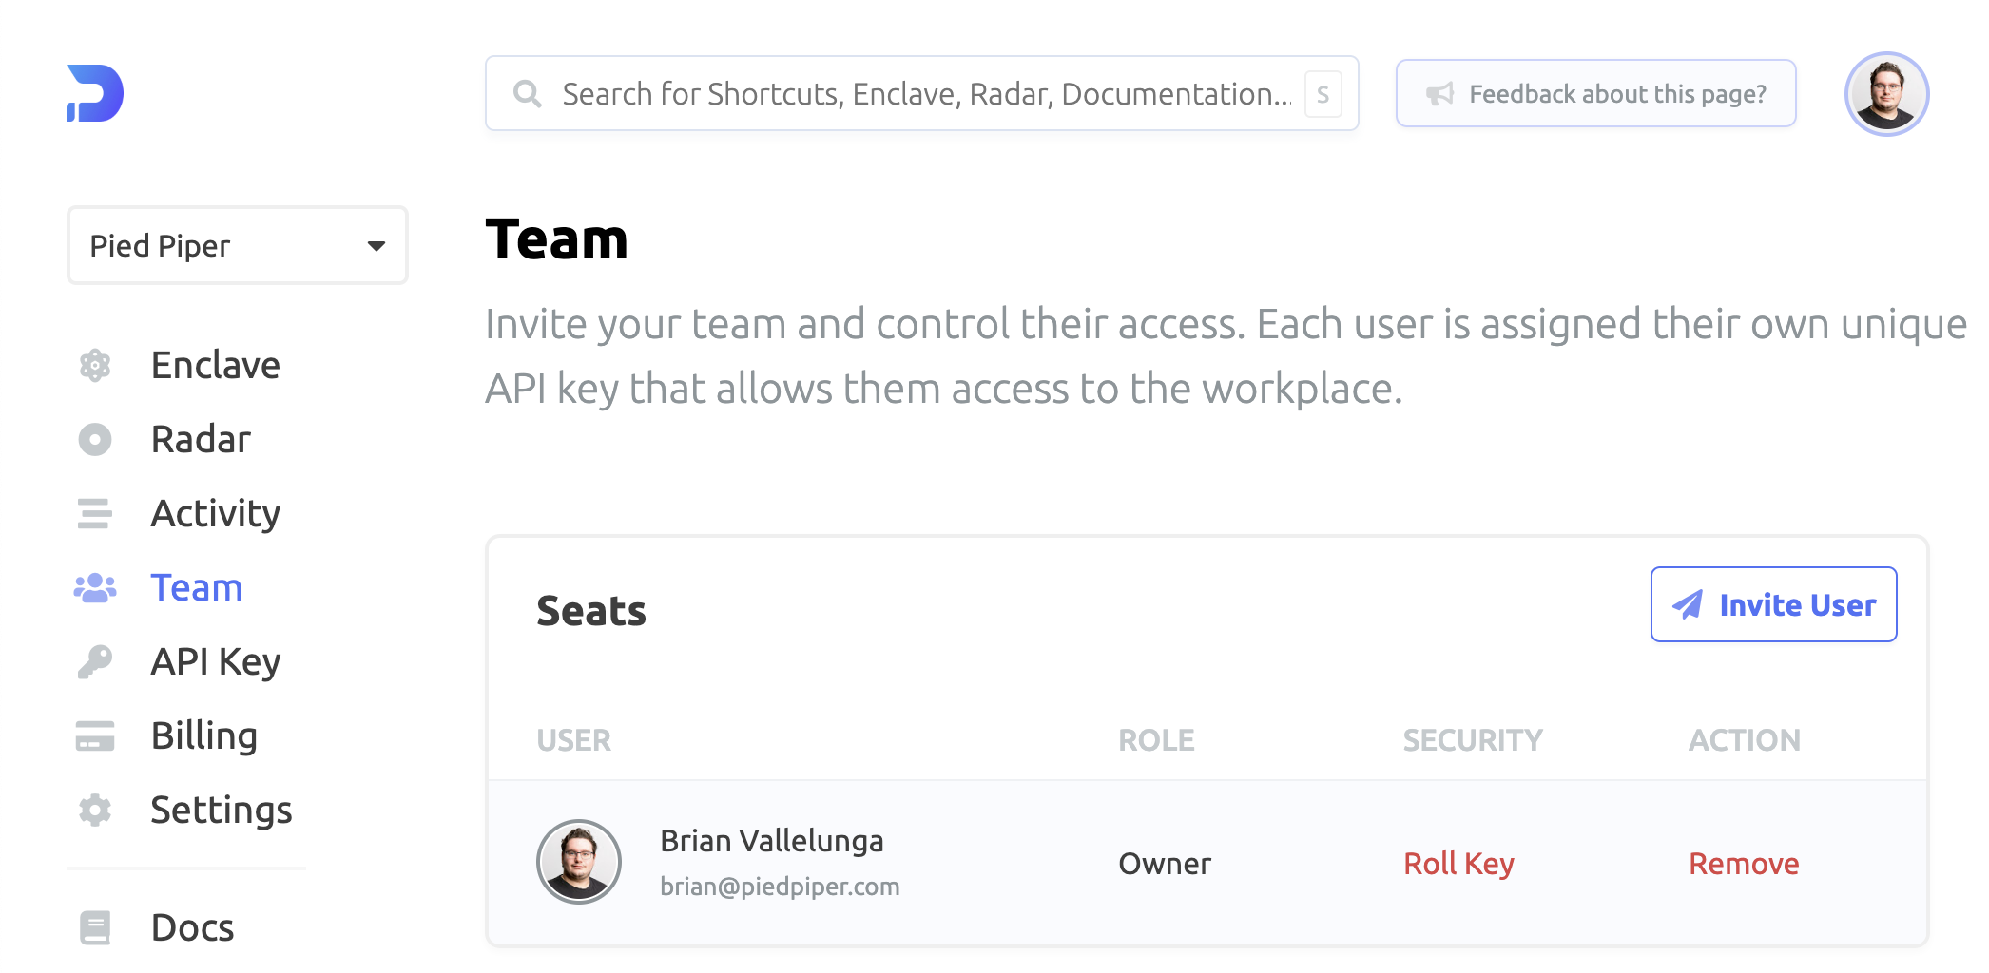Open the Activity section
The height and width of the screenshot is (973, 1989).
[215, 513]
